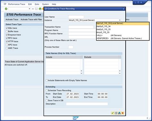This screenshot has height=121, width=152.
Task: Click the green Enter checkmark in main toolbar
Action: pos(6,9)
